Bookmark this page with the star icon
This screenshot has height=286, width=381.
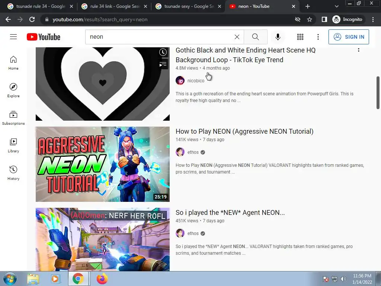click(309, 19)
